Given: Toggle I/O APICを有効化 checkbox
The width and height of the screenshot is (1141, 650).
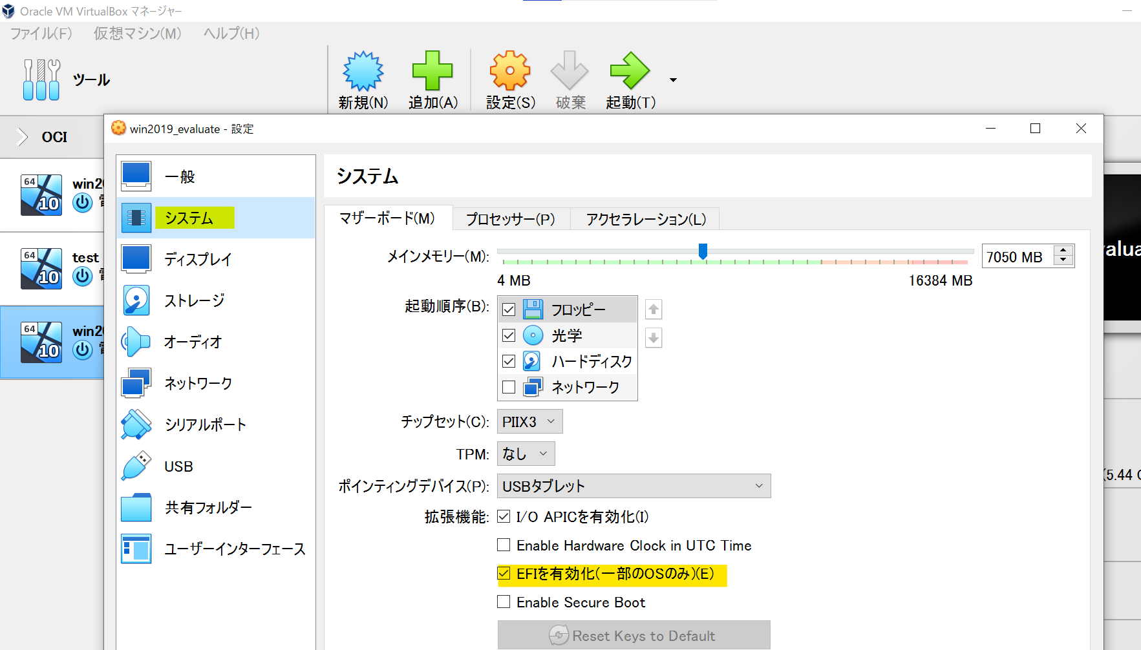Looking at the screenshot, I should 504,516.
